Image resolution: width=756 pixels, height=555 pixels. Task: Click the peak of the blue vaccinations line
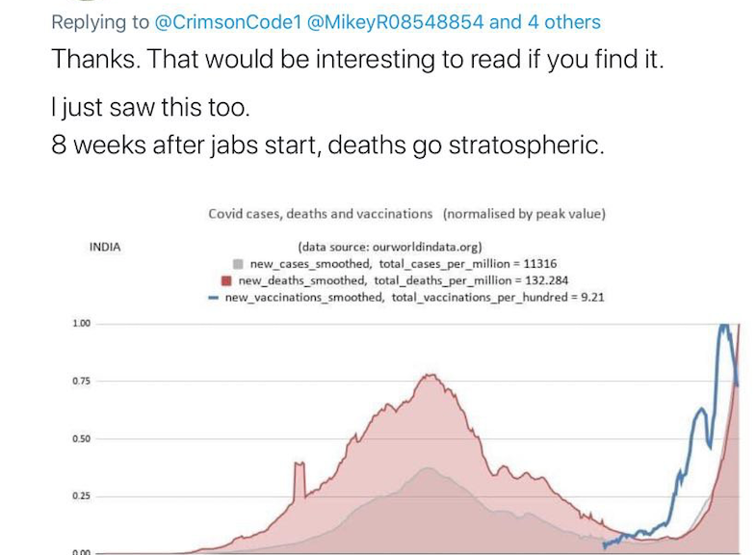723,326
